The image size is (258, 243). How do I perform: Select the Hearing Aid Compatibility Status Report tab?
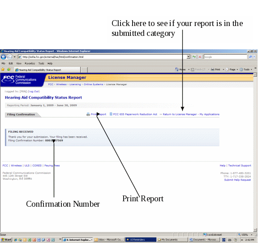(x=47, y=70)
